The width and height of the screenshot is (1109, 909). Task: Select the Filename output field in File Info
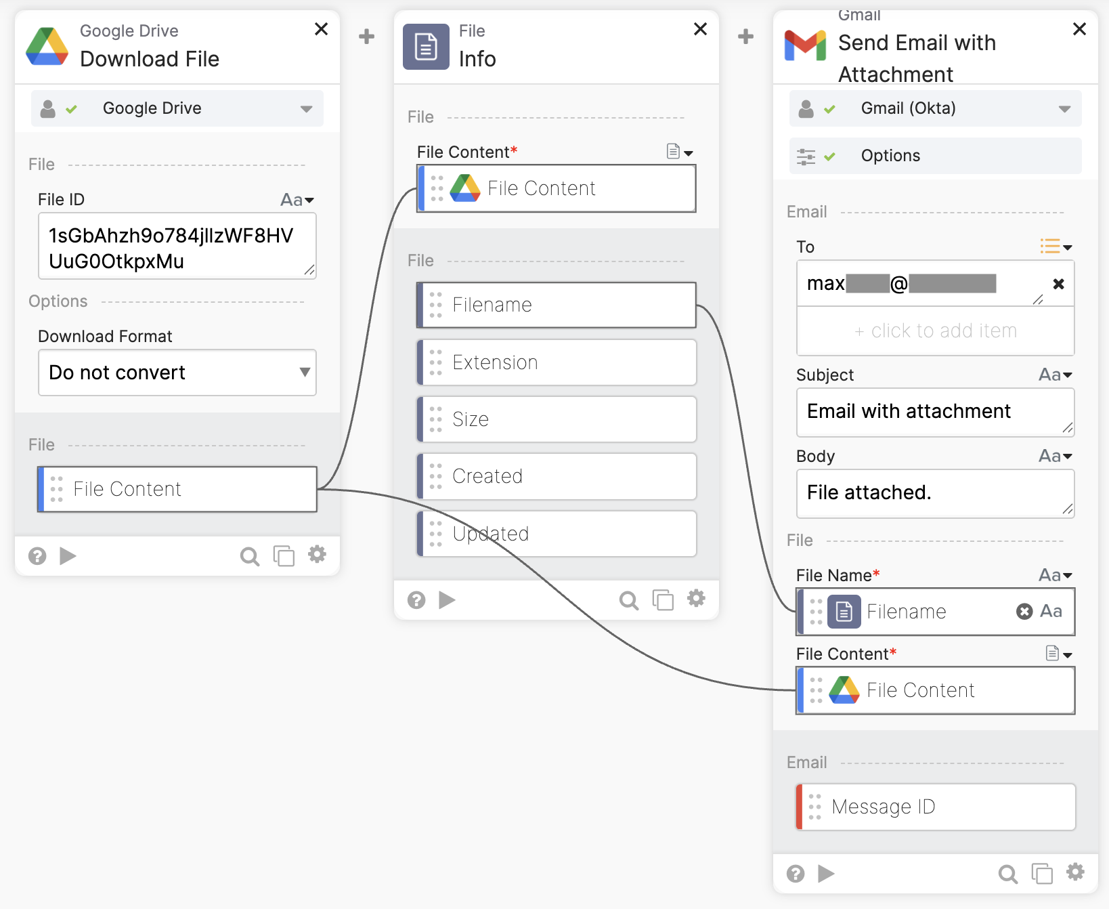coord(557,305)
